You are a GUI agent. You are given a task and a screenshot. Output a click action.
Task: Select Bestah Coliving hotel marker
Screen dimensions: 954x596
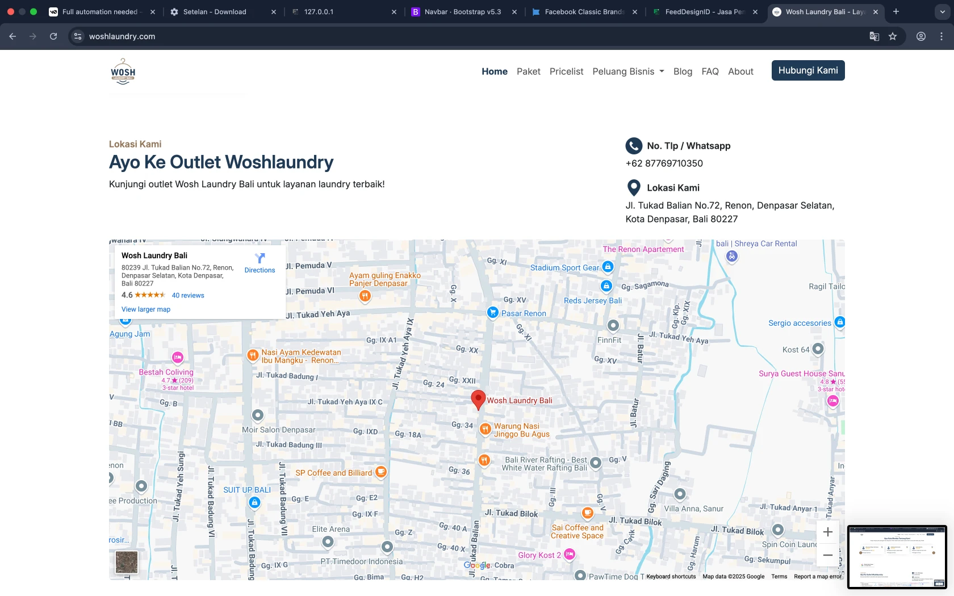(178, 357)
